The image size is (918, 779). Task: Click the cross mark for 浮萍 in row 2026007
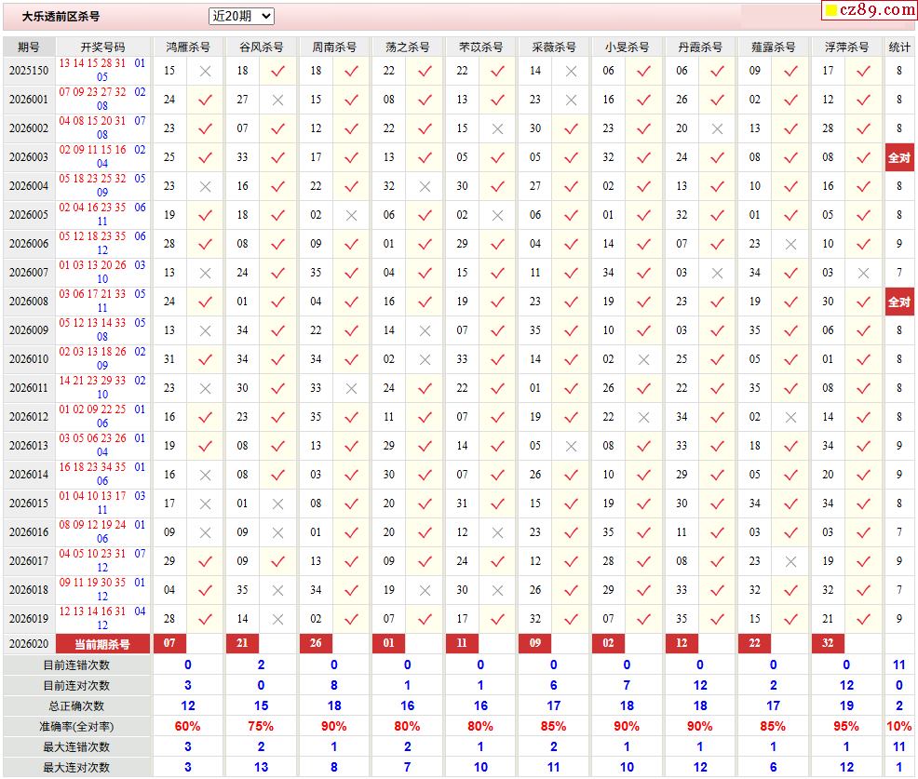coord(863,273)
